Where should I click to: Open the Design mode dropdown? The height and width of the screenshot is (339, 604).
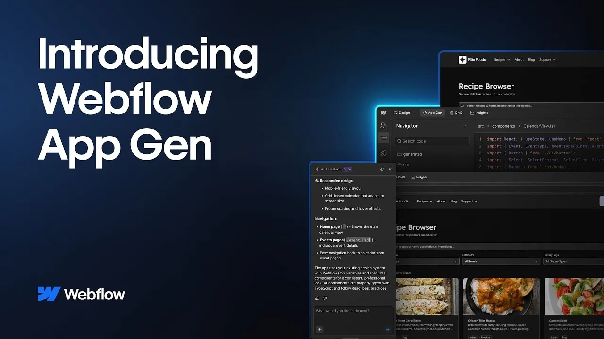tap(403, 113)
